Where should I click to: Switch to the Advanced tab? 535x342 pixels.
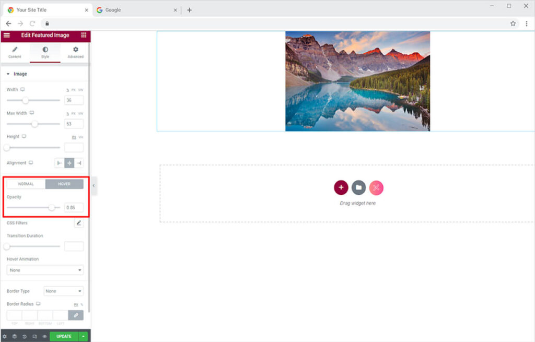[x=75, y=52]
